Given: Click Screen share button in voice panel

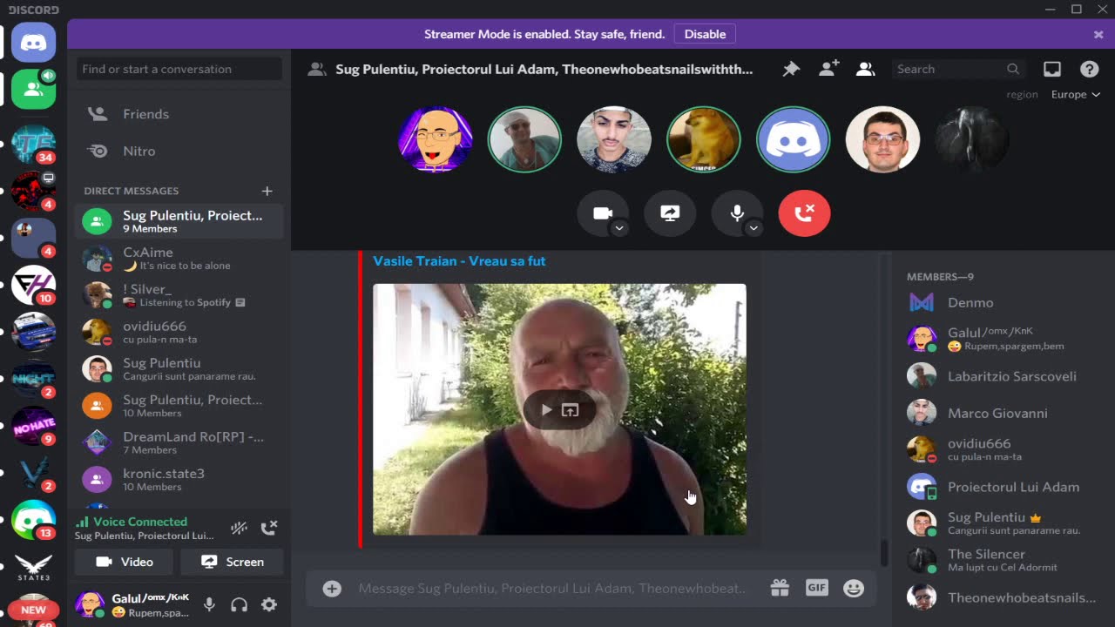Looking at the screenshot, I should pyautogui.click(x=232, y=562).
